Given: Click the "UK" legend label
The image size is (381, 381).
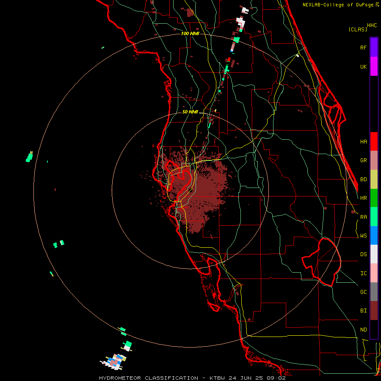Looking at the screenshot, I should (x=363, y=67).
